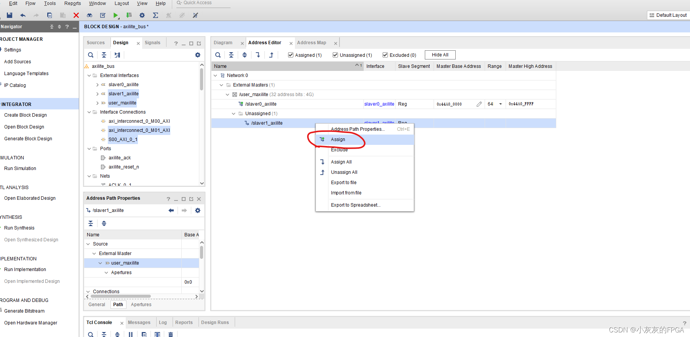
Task: Edit base address pencil for slaver0_axilite
Action: pos(479,104)
